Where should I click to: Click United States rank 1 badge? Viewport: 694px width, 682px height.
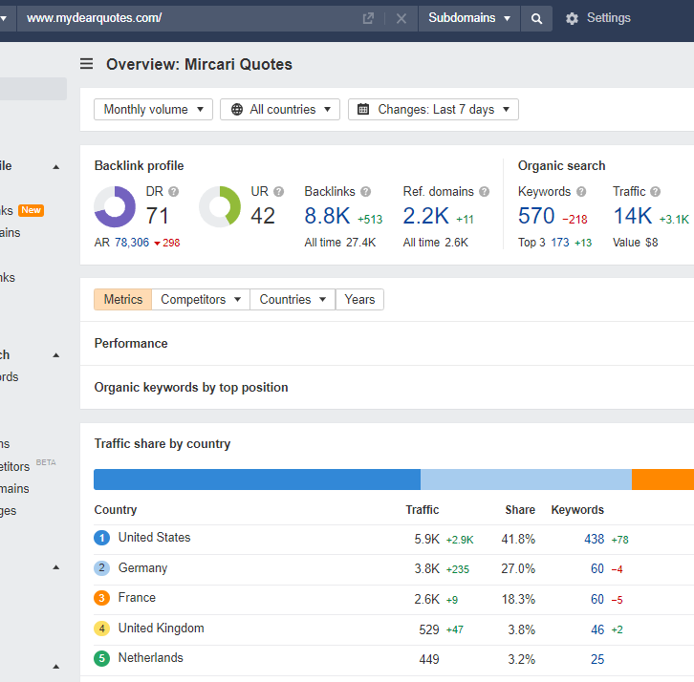[101, 538]
